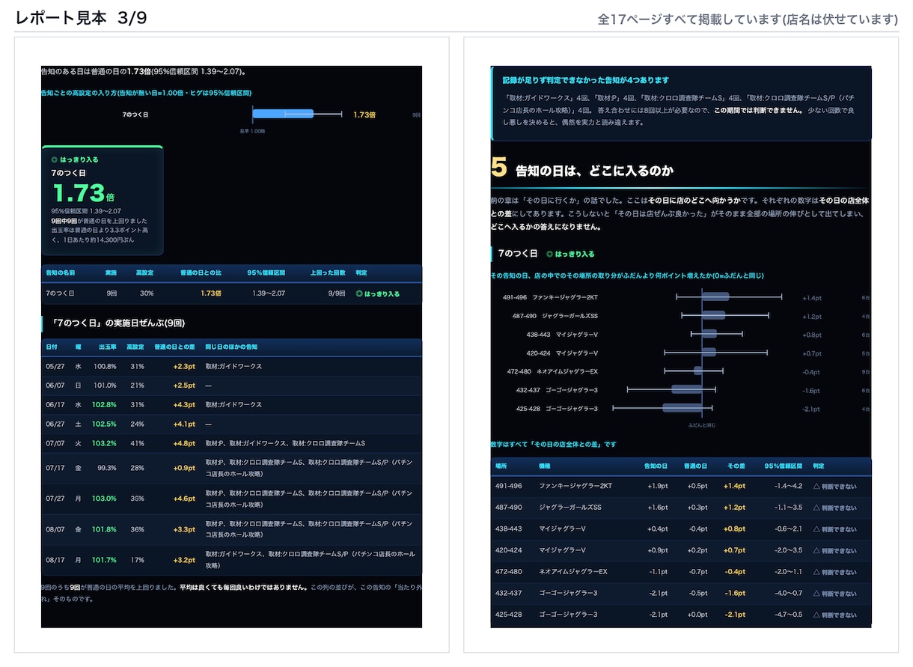Click the '出玉率' column header
Screen dimensions: 913x667
pos(108,347)
